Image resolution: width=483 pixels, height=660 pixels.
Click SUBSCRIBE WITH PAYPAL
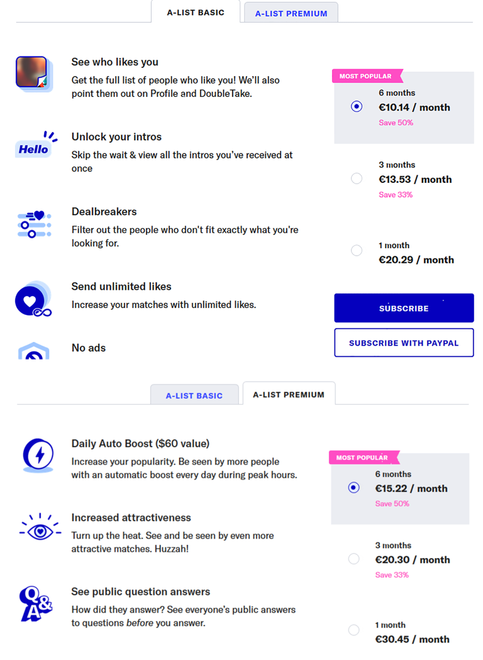pos(404,342)
